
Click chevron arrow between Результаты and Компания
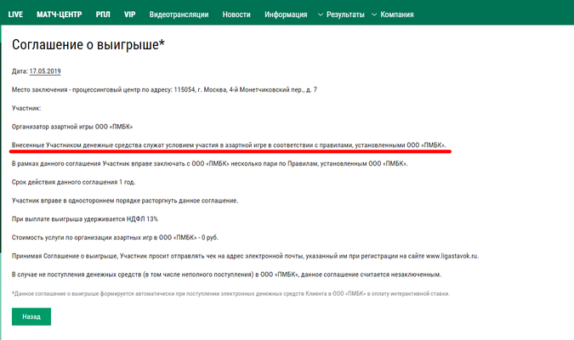pos(374,15)
